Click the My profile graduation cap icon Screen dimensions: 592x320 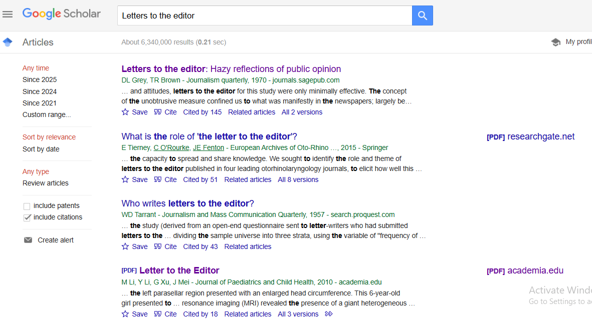click(556, 42)
